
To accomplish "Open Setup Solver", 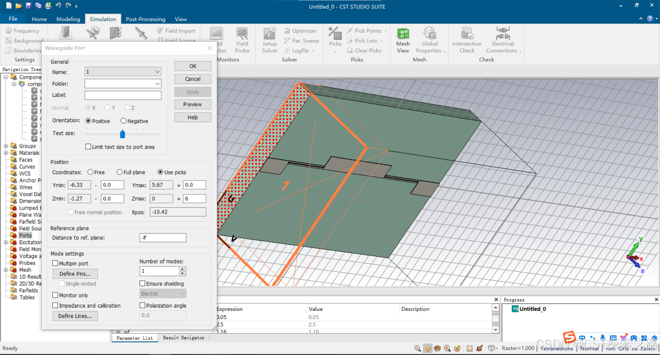I will [269, 40].
